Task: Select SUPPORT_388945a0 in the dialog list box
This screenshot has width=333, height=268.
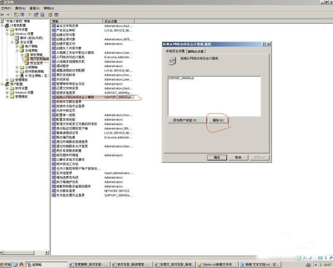Action: [x=181, y=78]
